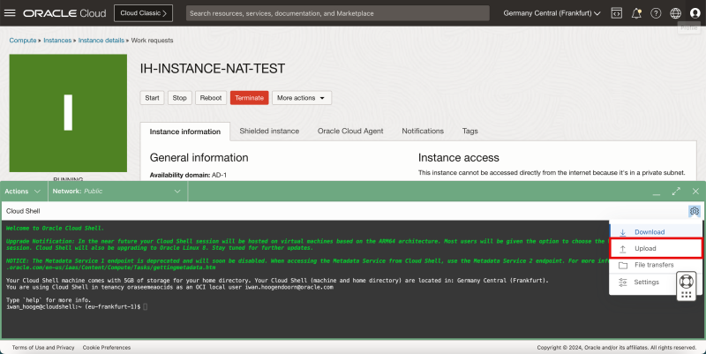Switch to the Tags tab
Viewport: 706px width, 354px height.
click(x=469, y=131)
